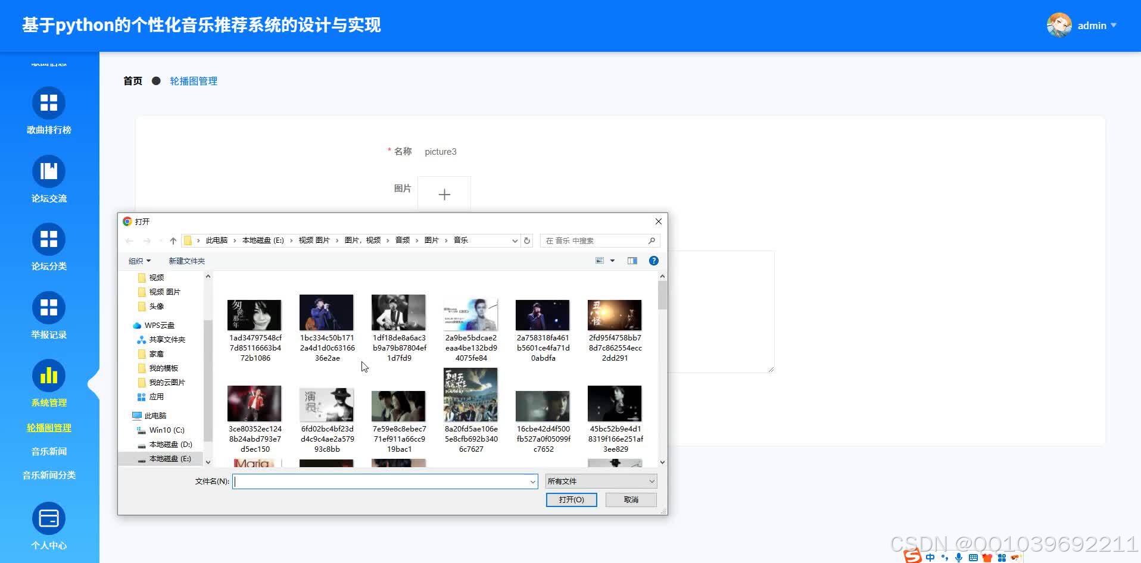Switch Sogou input to English mode
This screenshot has height=563, width=1141.
pos(930,557)
